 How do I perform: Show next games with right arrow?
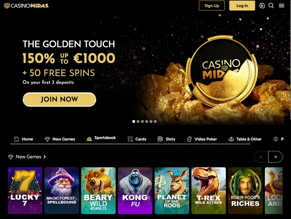coord(276,157)
